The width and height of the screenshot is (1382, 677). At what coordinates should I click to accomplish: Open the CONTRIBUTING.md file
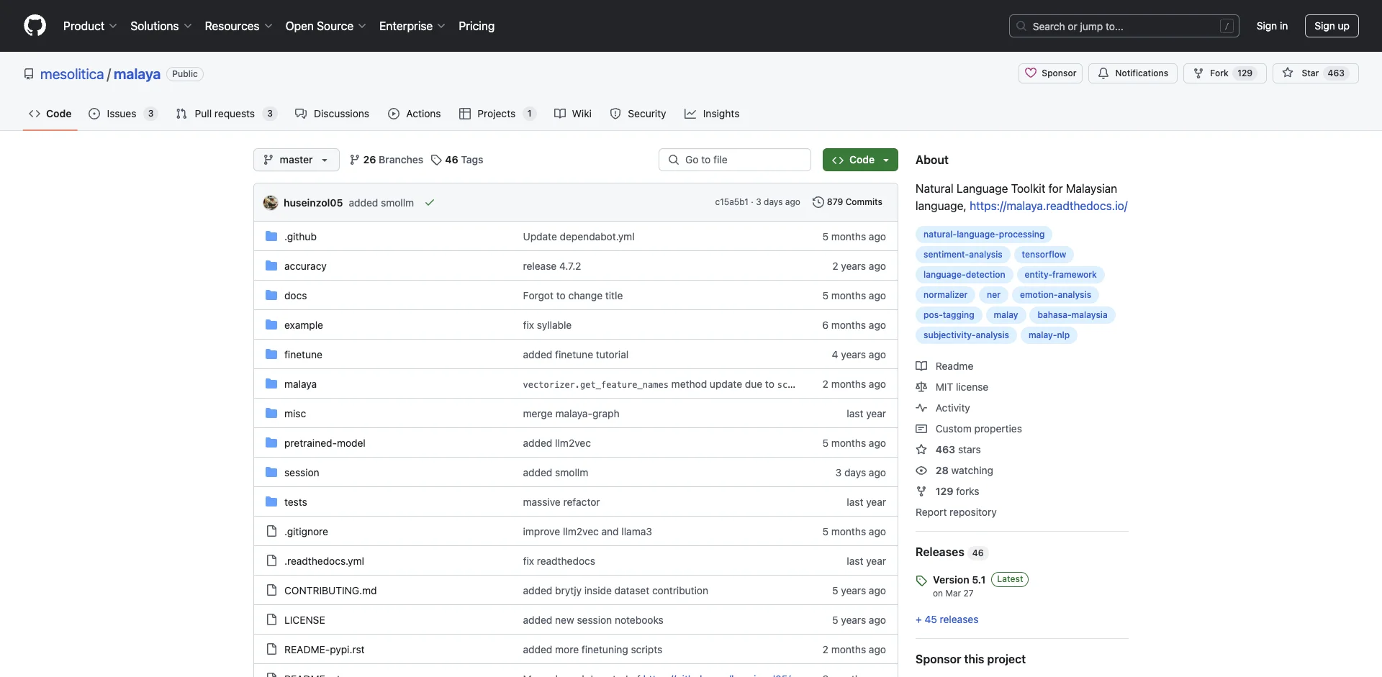(330, 591)
